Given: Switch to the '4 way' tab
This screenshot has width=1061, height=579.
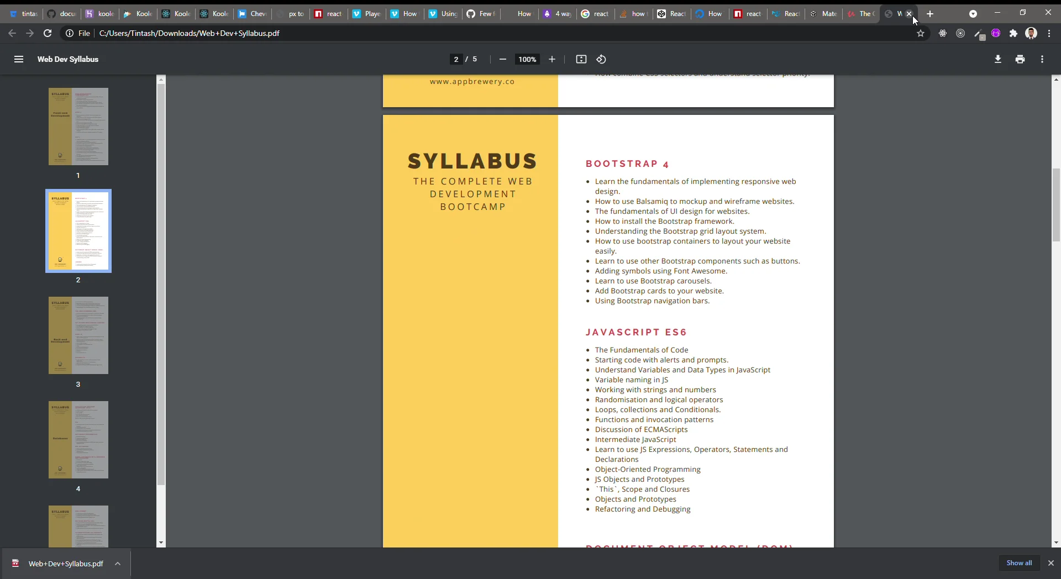Looking at the screenshot, I should (x=558, y=14).
